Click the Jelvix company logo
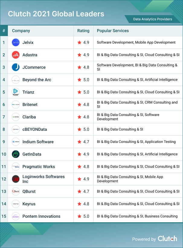183x248 pixels. pos(16,42)
